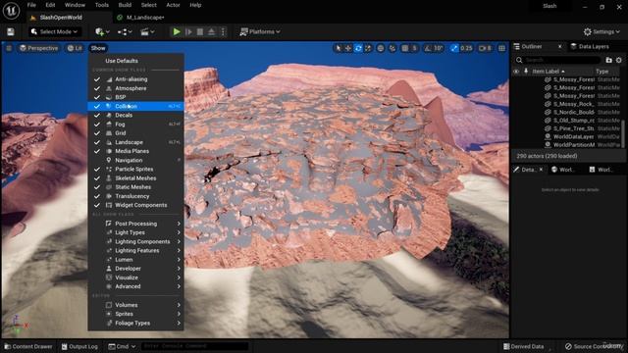
Task: Open rotation snap value 10° dropdown
Action: [x=439, y=48]
